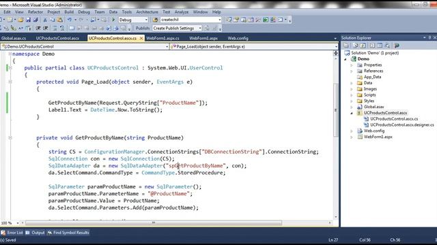The width and height of the screenshot is (437, 245).
Task: Click the Paste clipboard icon
Action: [59, 20]
